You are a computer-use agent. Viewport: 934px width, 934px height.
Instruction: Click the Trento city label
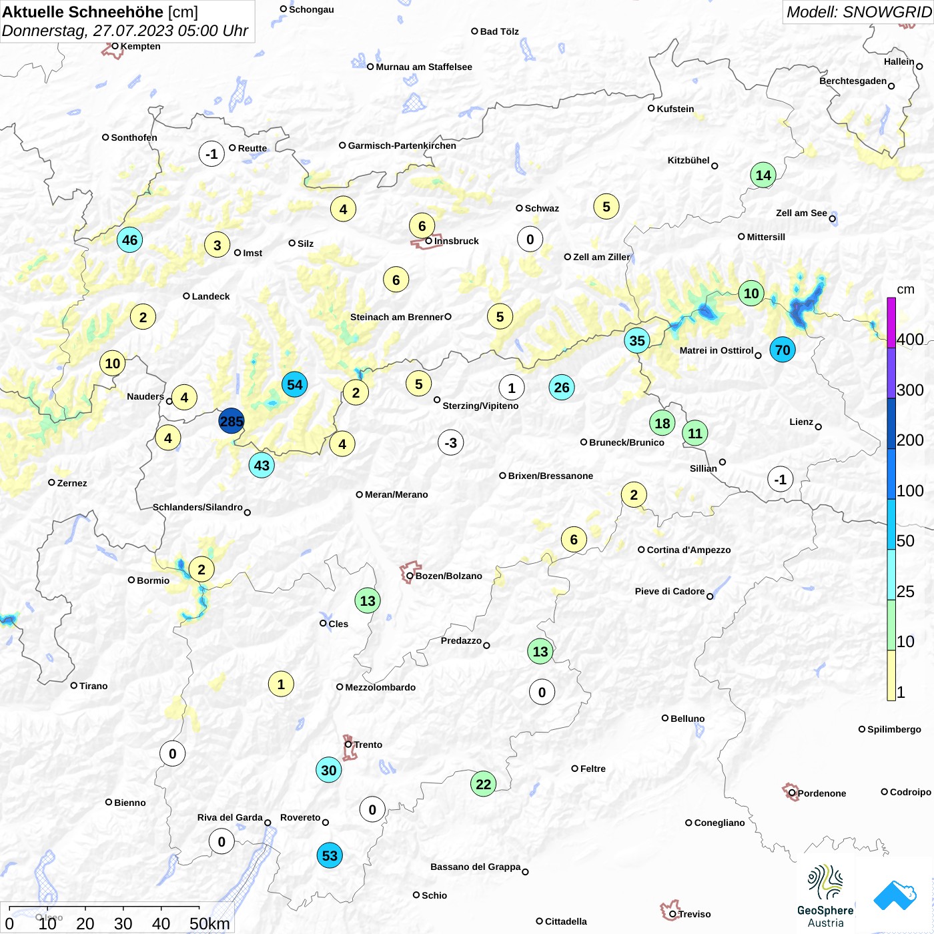coord(368,745)
